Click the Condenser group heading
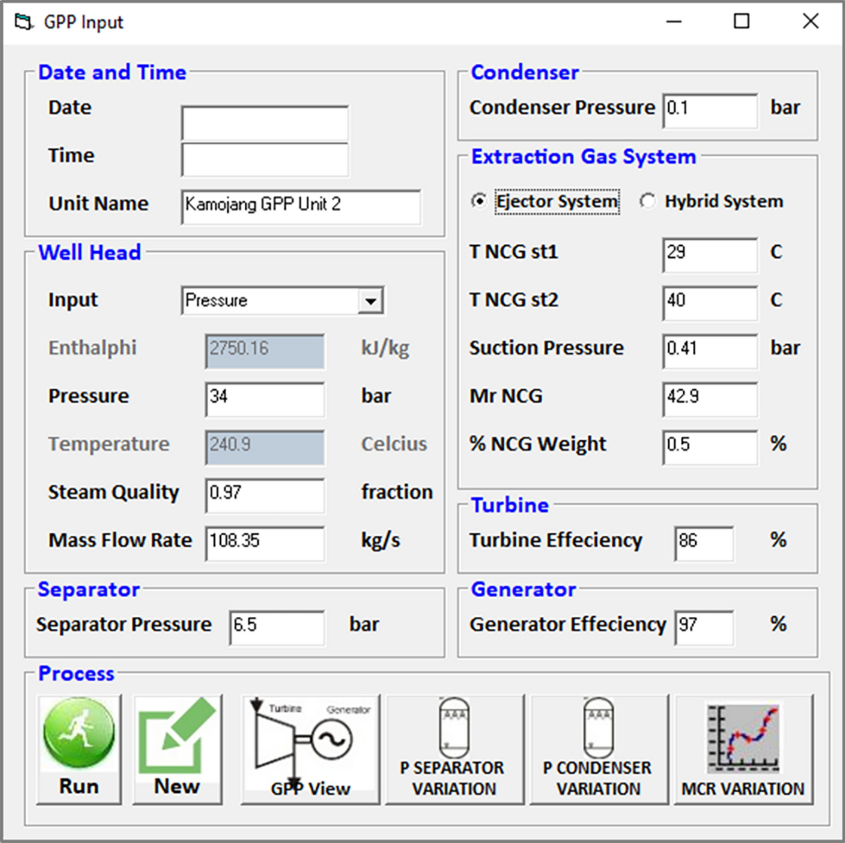 (x=525, y=72)
